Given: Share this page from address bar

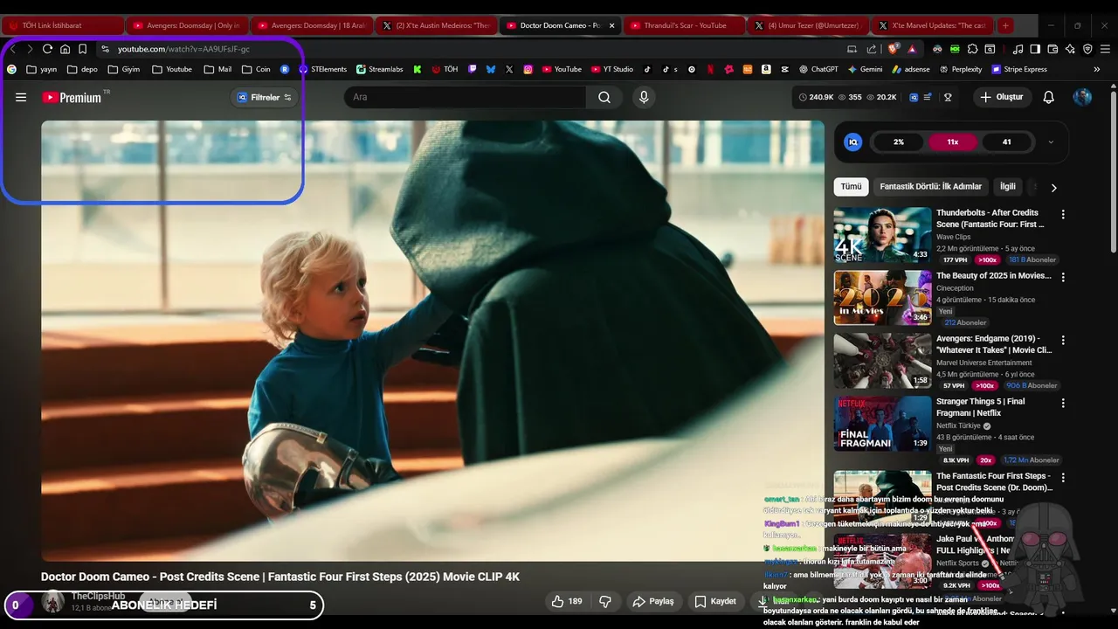Looking at the screenshot, I should coord(872,49).
